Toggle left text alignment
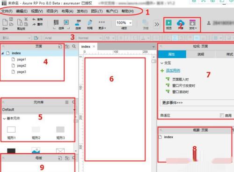The height and width of the screenshot is (172, 234). [168, 38]
